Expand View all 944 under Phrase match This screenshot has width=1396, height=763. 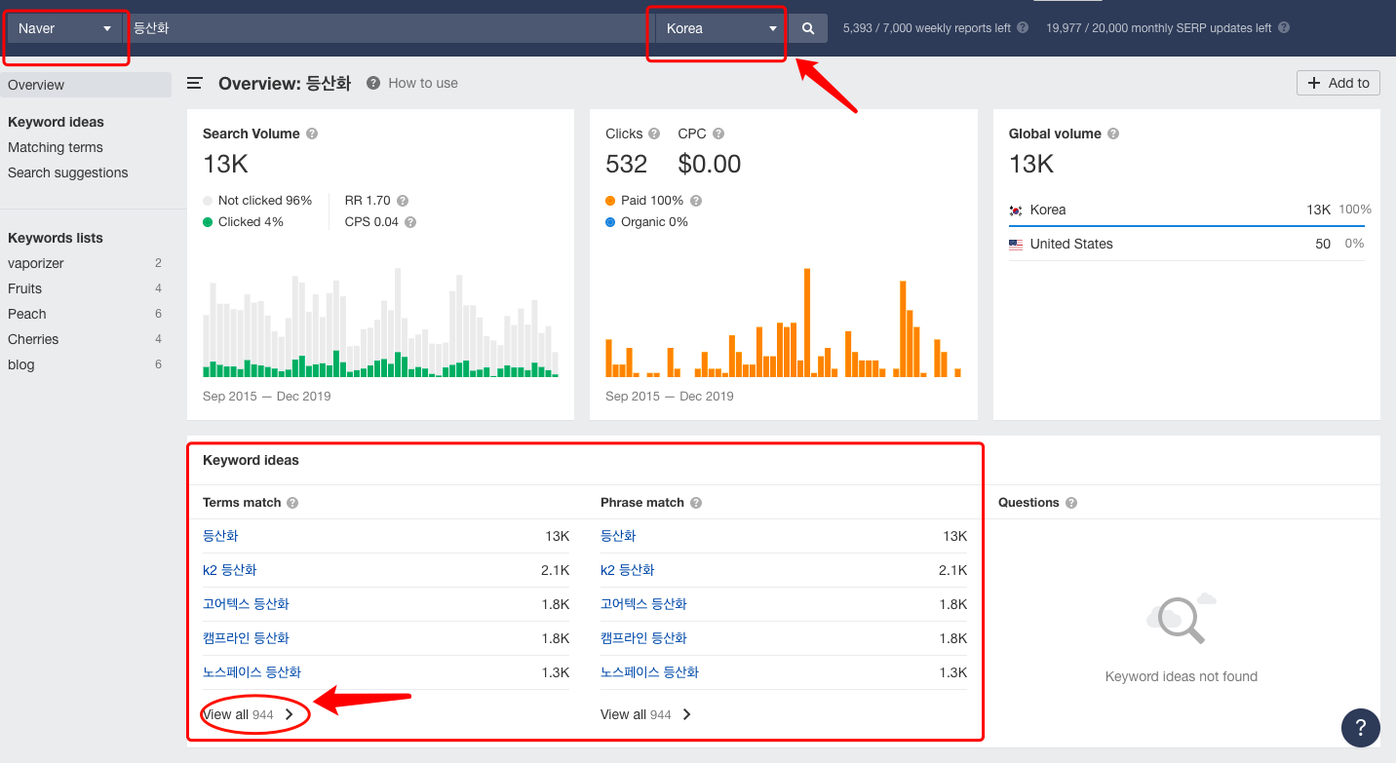coord(645,714)
